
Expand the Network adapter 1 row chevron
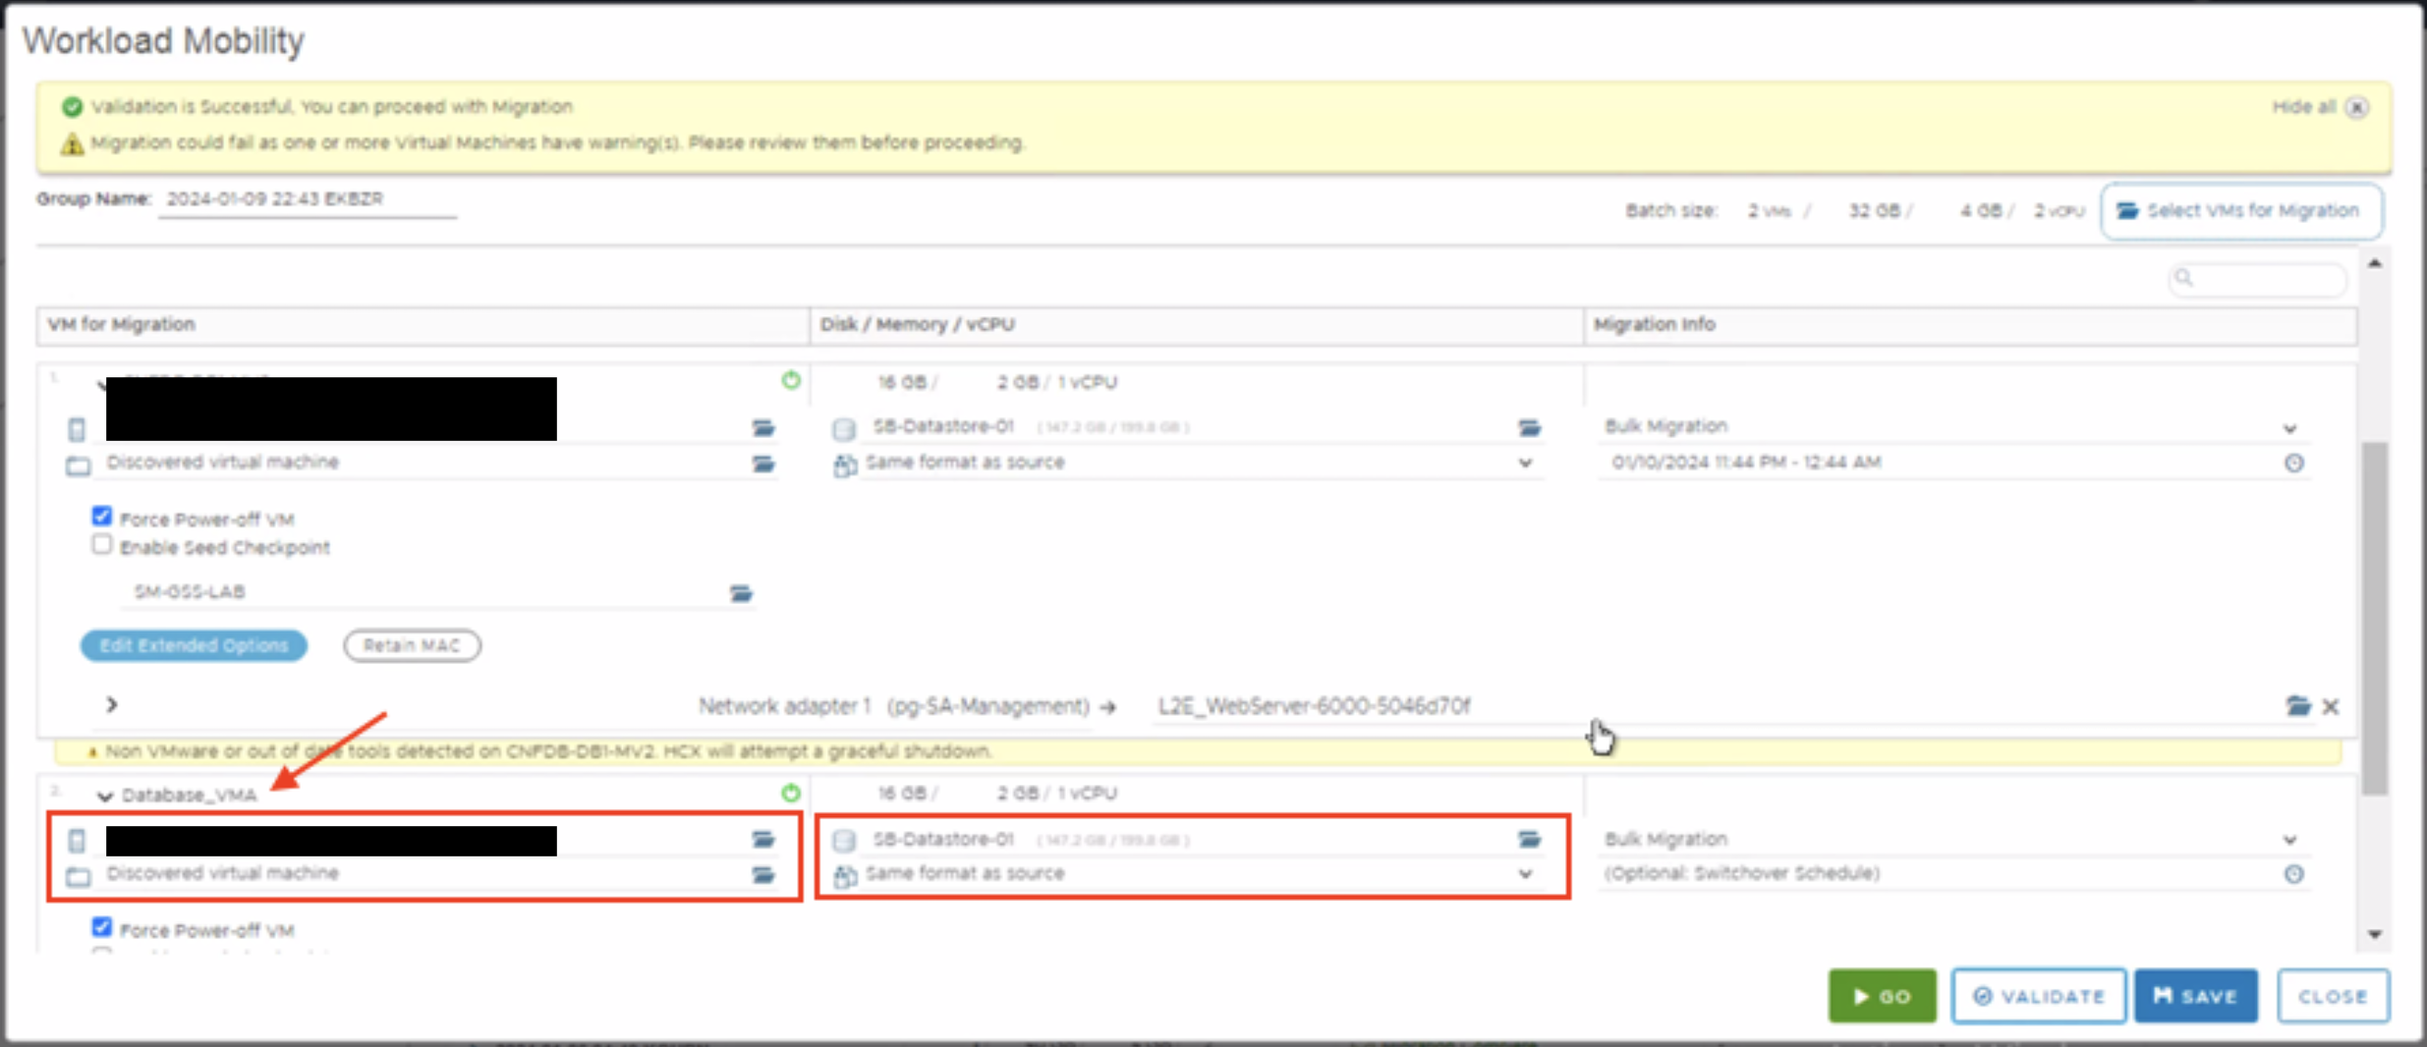tap(112, 705)
